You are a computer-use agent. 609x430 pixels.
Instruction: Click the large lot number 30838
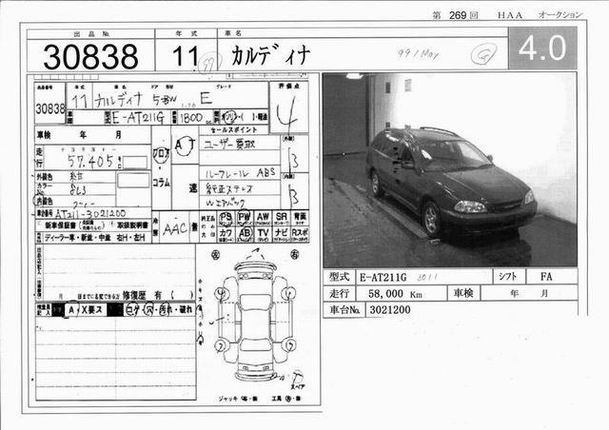pos(90,57)
